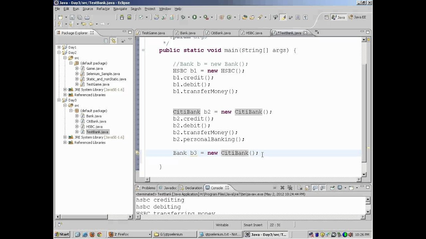
Task: Click the Open Type folder icon
Action: click(x=245, y=17)
